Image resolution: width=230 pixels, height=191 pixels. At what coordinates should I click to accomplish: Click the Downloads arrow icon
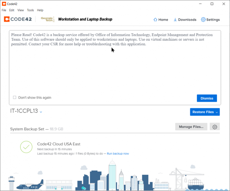tap(175, 19)
